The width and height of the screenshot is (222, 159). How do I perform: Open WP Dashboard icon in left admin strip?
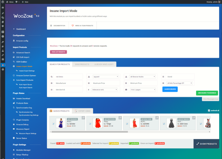point(3,8)
